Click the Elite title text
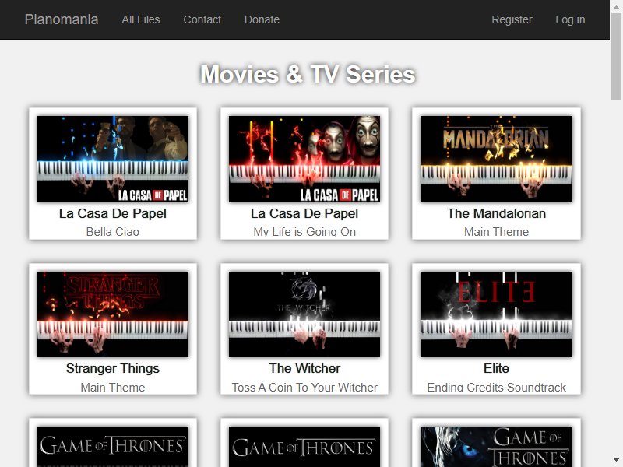 [496, 368]
